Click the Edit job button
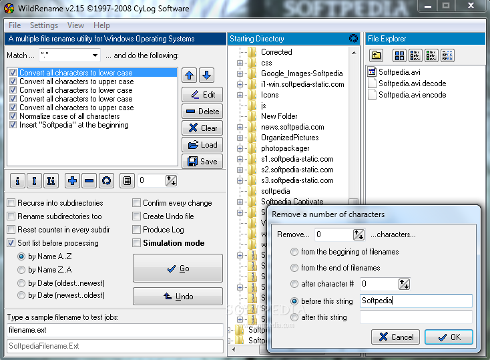490x360 pixels. (x=202, y=94)
